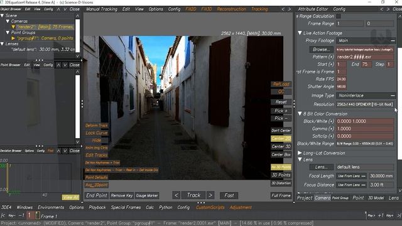Jump to first frame on timeline
The width and height of the screenshot is (402, 226).
pos(3,216)
